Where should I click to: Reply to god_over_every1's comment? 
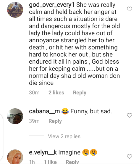[x=80, y=93]
